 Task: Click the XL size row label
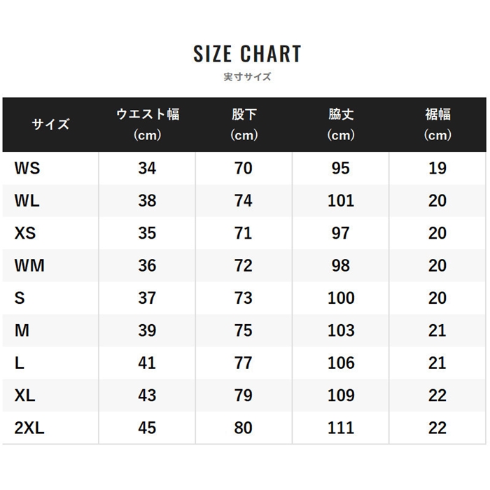pos(24,395)
